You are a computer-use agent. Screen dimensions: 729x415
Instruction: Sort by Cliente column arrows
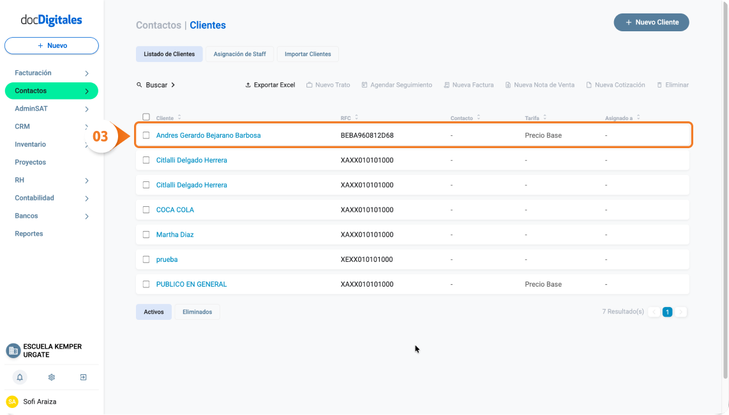click(x=179, y=117)
